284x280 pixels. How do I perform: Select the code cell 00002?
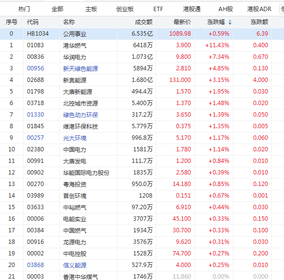pyautogui.click(x=35, y=253)
